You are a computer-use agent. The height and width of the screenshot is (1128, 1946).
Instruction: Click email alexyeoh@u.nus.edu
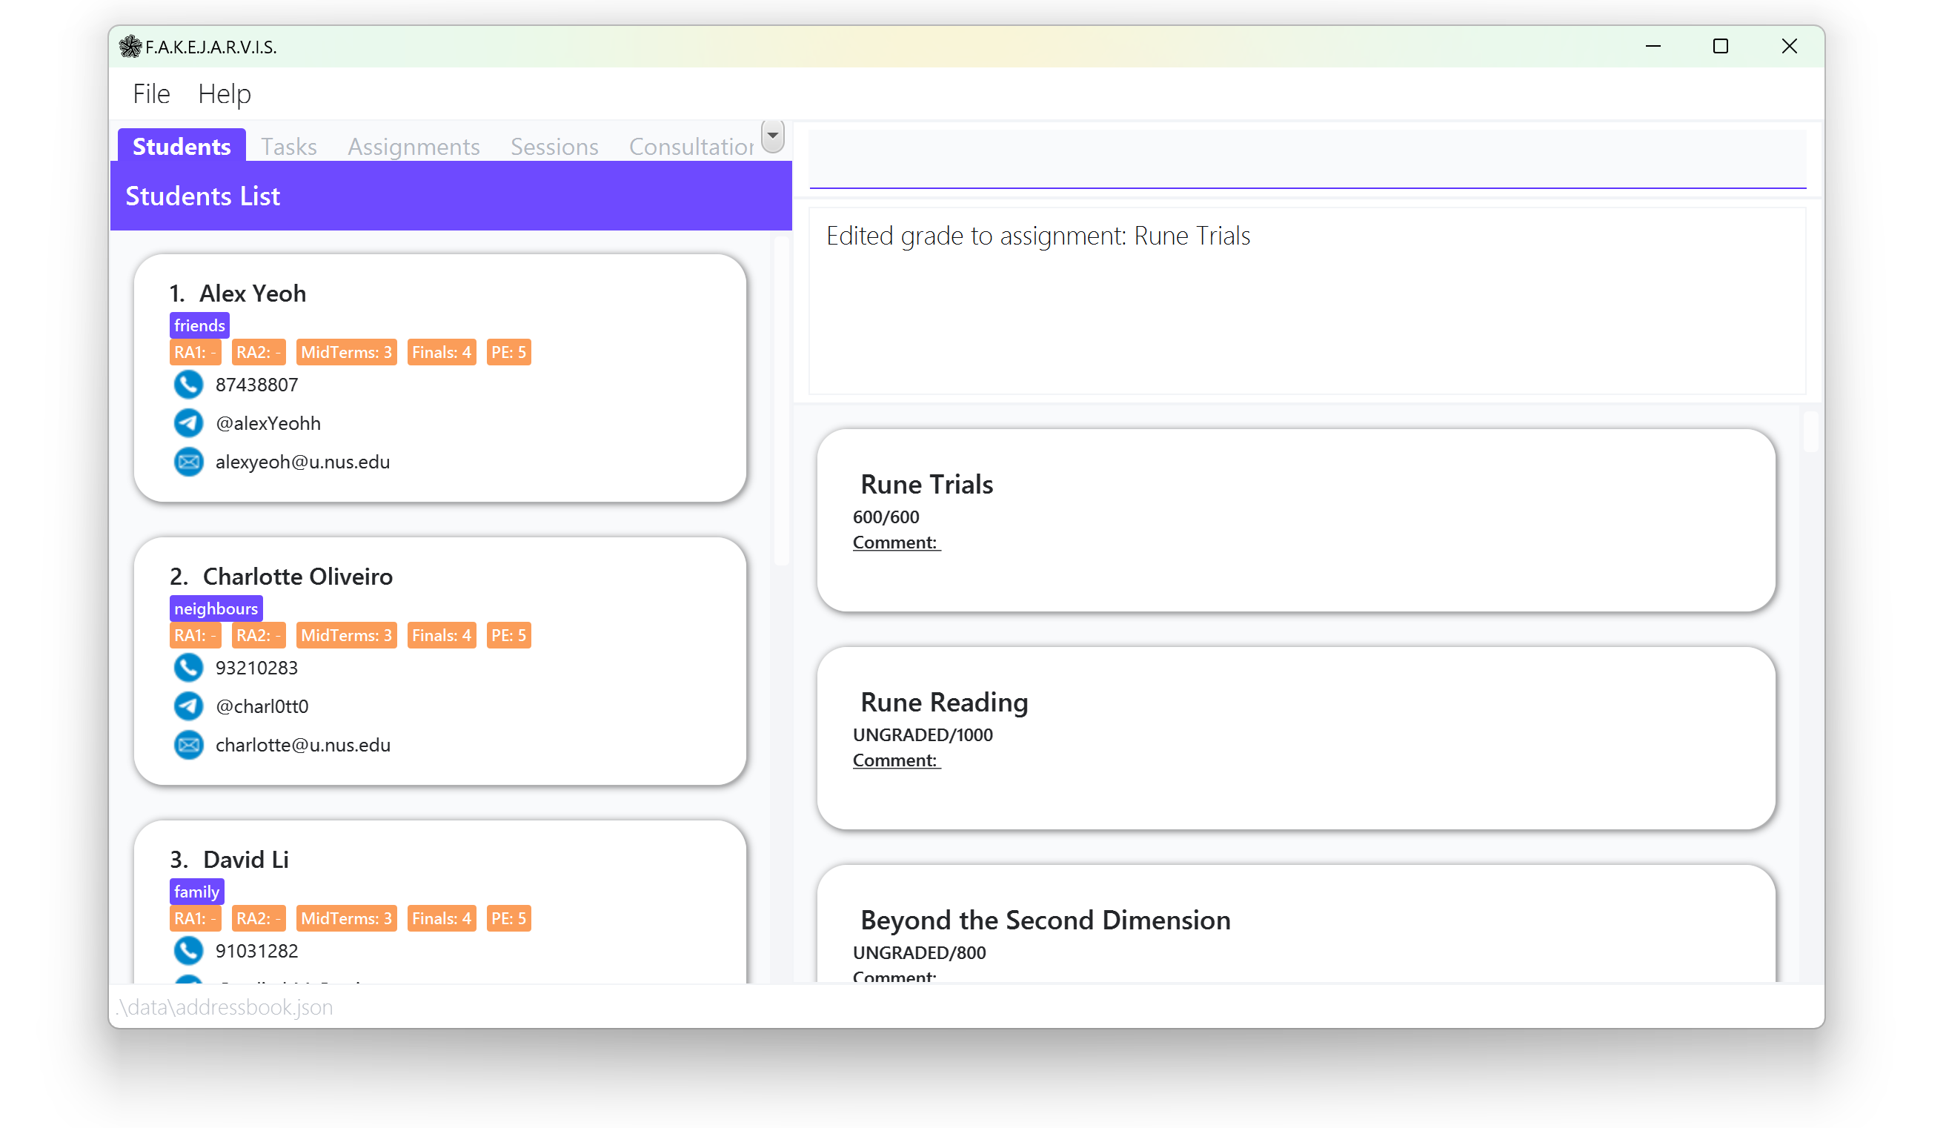coord(302,462)
